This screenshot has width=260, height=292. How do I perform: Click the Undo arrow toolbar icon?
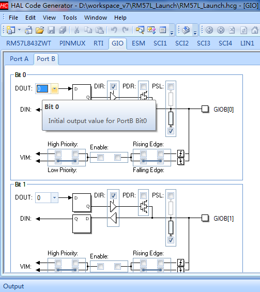pyautogui.click(x=114, y=30)
